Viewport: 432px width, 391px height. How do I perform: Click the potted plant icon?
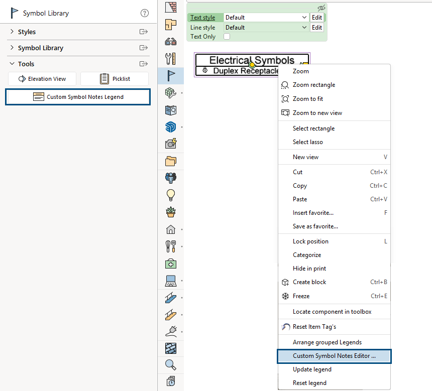point(171,212)
